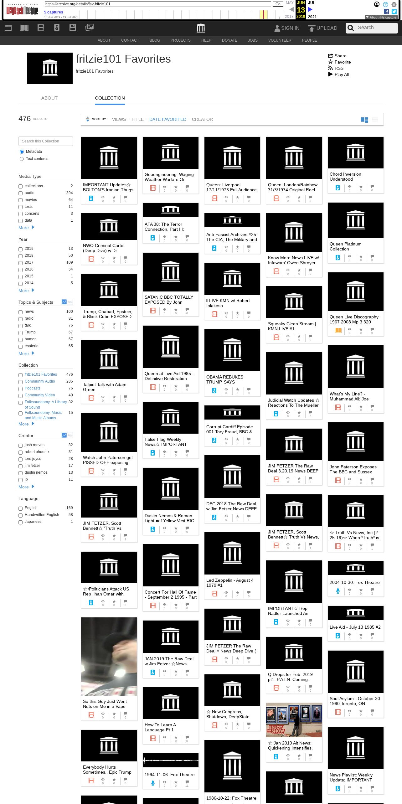Image resolution: width=402 pixels, height=804 pixels.
Task: Click the 5 captures link
Action: tap(54, 12)
